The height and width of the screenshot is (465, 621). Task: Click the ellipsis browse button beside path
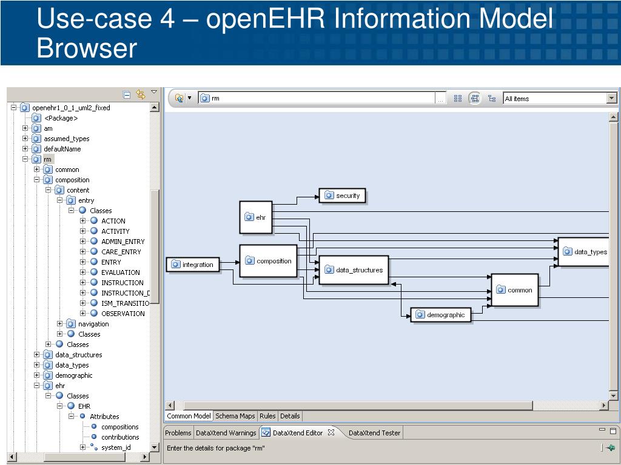[x=440, y=99]
